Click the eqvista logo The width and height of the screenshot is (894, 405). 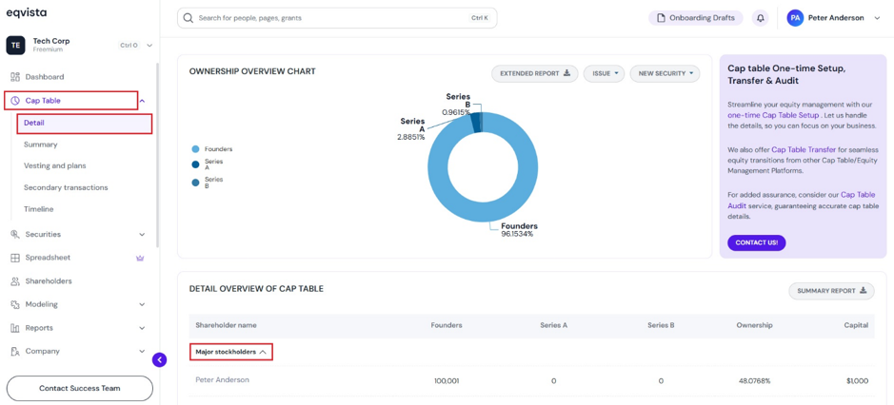point(27,12)
